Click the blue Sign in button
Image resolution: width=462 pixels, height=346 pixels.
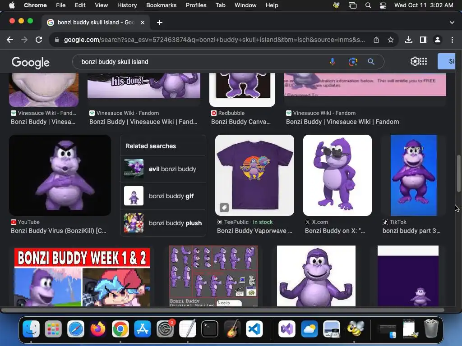click(x=446, y=61)
